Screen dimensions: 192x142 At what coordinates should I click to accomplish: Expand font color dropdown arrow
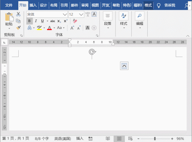pyautogui.click(x=54, y=28)
